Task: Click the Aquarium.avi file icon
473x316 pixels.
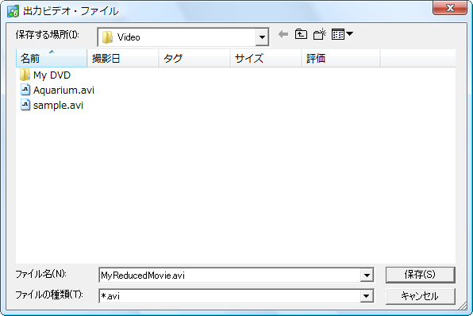Action: (25, 90)
